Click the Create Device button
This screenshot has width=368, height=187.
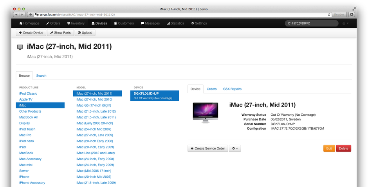(x=31, y=33)
